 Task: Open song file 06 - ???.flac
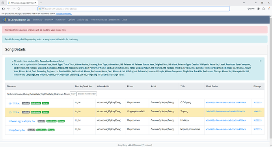click(14, 104)
